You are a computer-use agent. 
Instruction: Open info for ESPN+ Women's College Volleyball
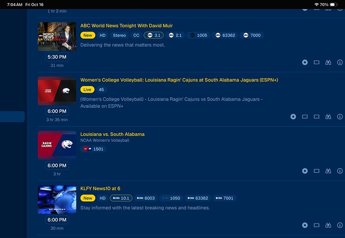point(339,117)
